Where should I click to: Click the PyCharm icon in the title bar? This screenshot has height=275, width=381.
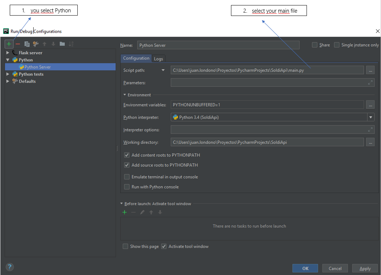click(6, 31)
